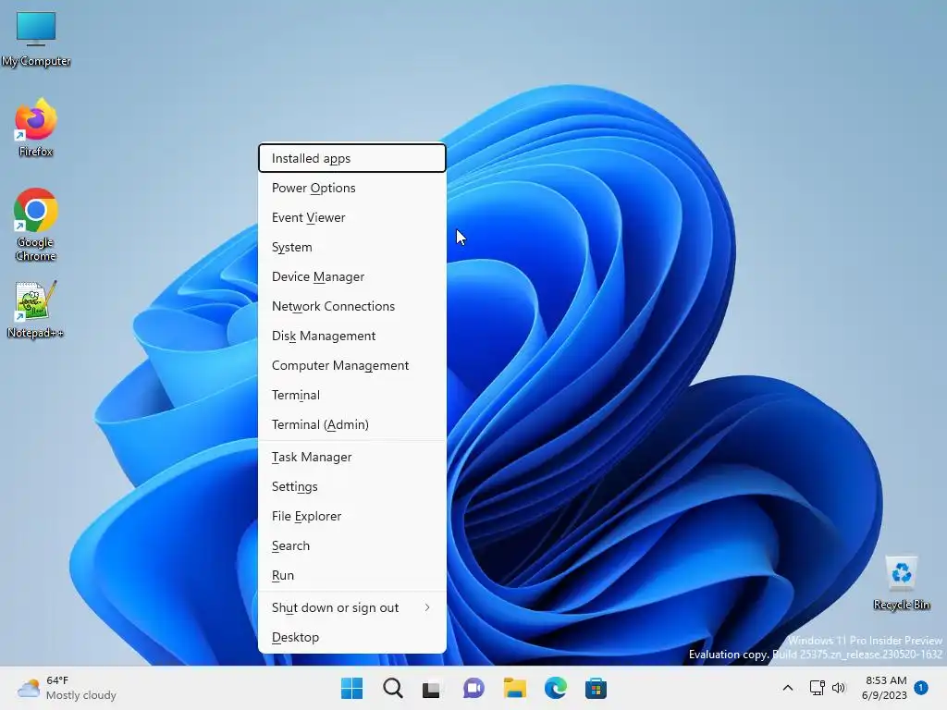Launch Terminal (Admin) from the menu

[352, 424]
